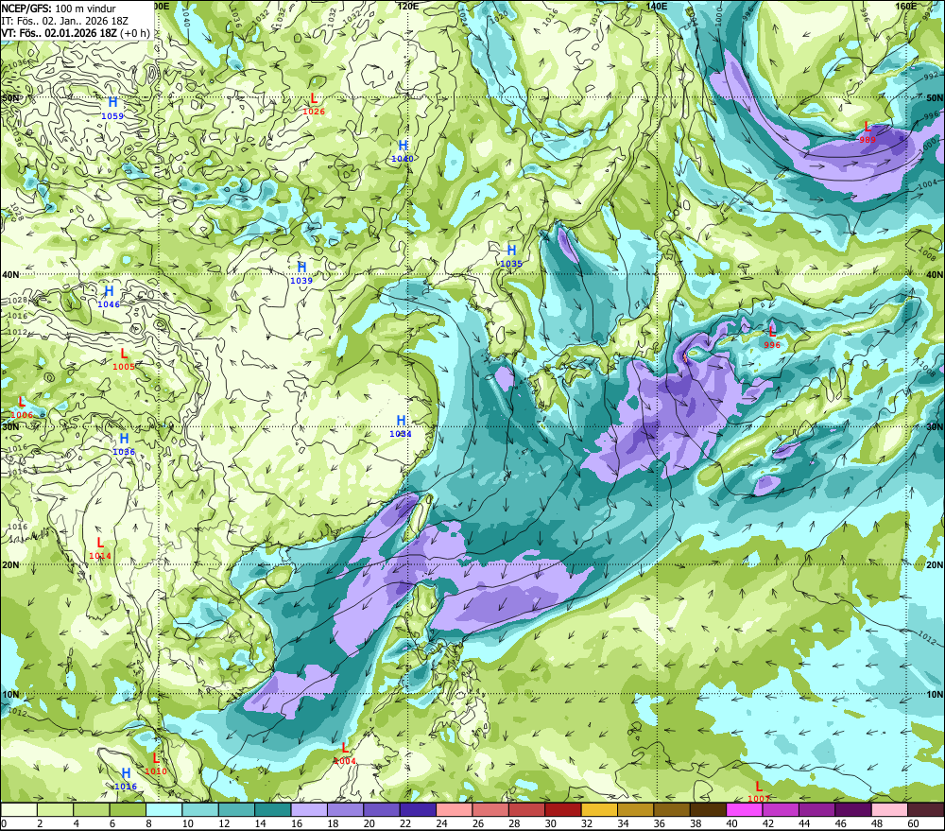This screenshot has height=831, width=945.
Task: Click the 160E longitude label
Action: click(x=906, y=6)
